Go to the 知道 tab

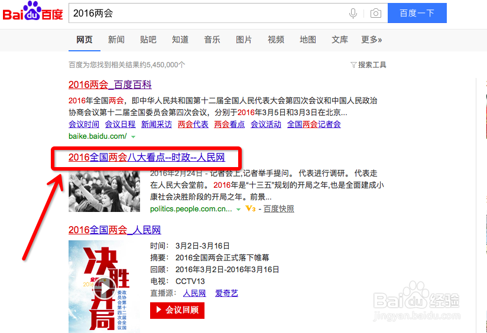click(x=180, y=40)
